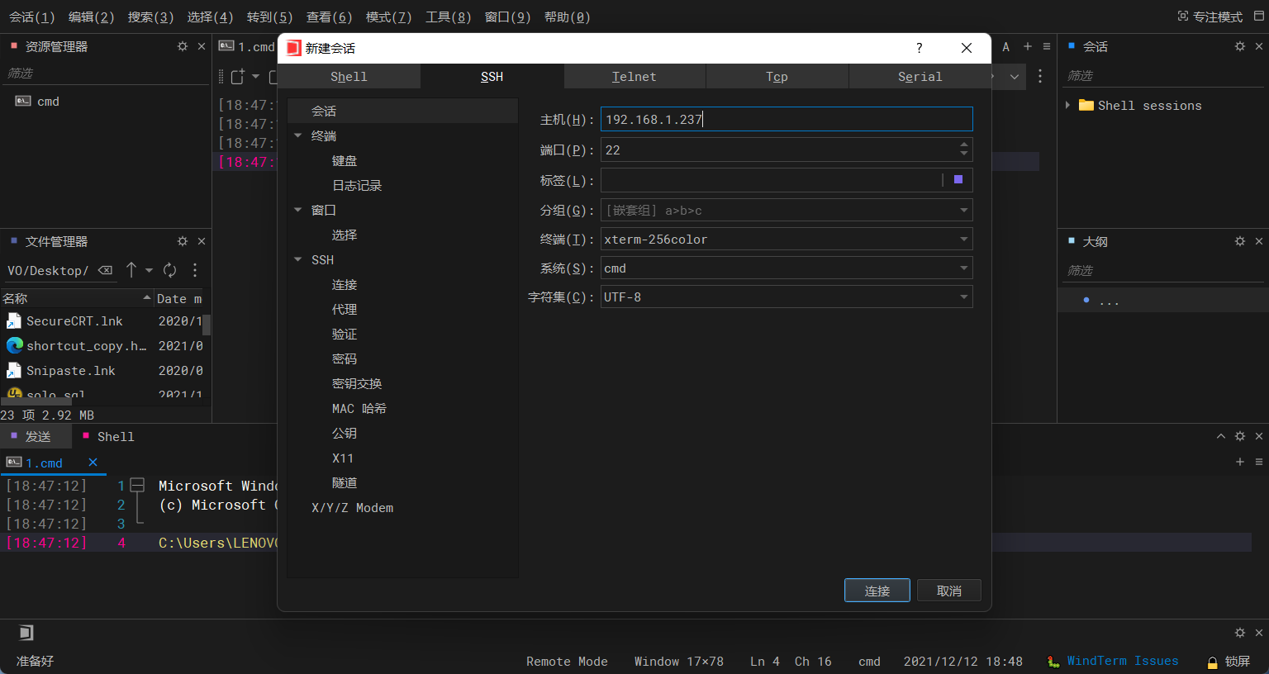Click the plus icon beside A in tab bar
The height and width of the screenshot is (674, 1269).
click(1028, 47)
